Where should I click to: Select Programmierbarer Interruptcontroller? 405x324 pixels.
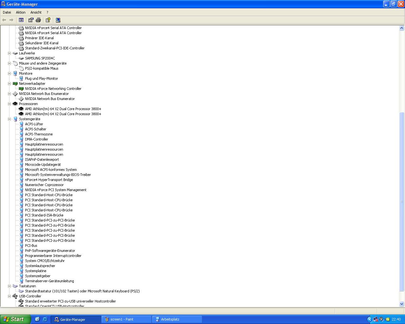click(x=53, y=256)
